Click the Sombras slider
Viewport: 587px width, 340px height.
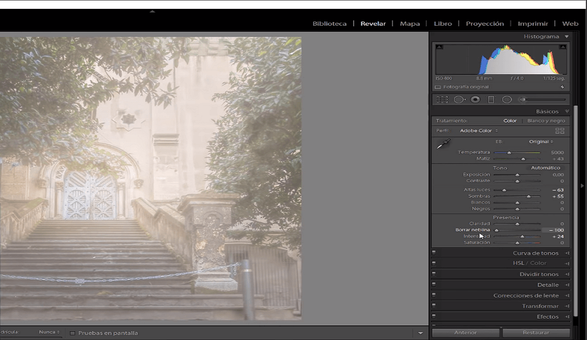(x=517, y=196)
